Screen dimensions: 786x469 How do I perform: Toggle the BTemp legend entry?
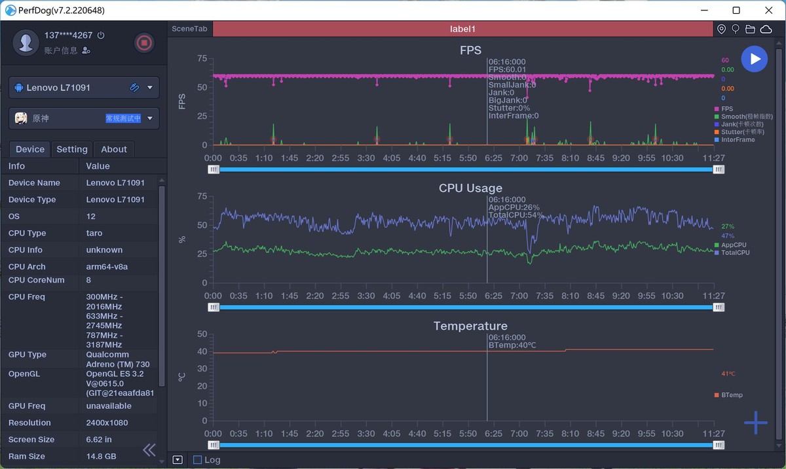[731, 395]
